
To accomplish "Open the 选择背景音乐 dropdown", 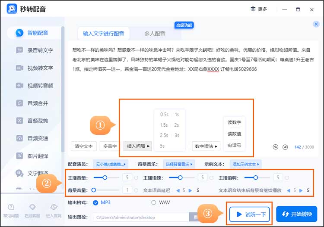I will tap(179, 164).
